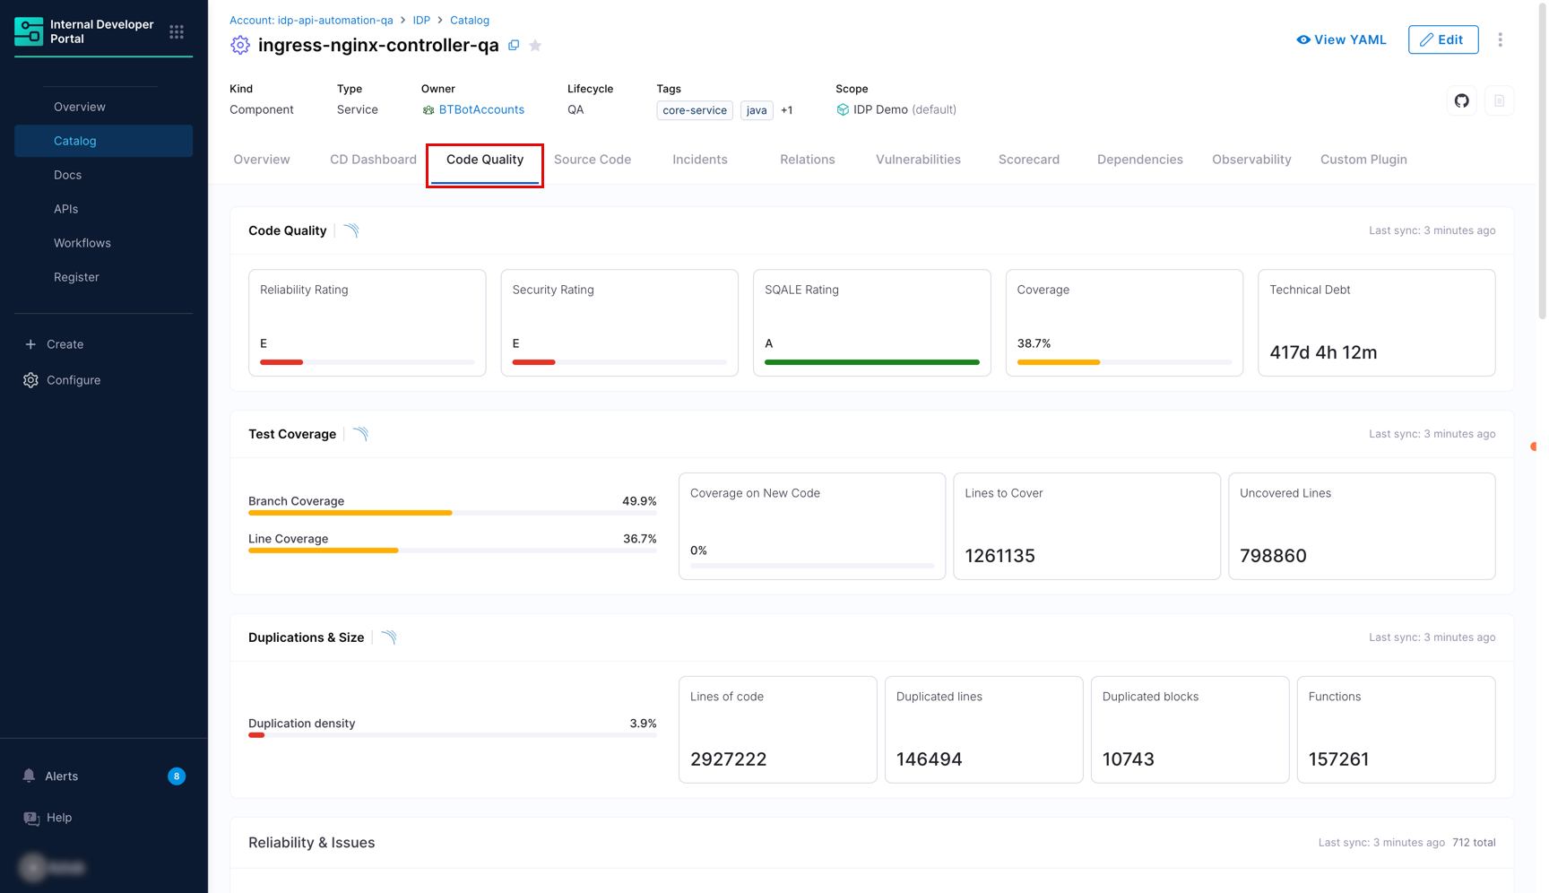Viewport: 1549px width, 893px height.
Task: Open the Relations tab
Action: click(808, 160)
